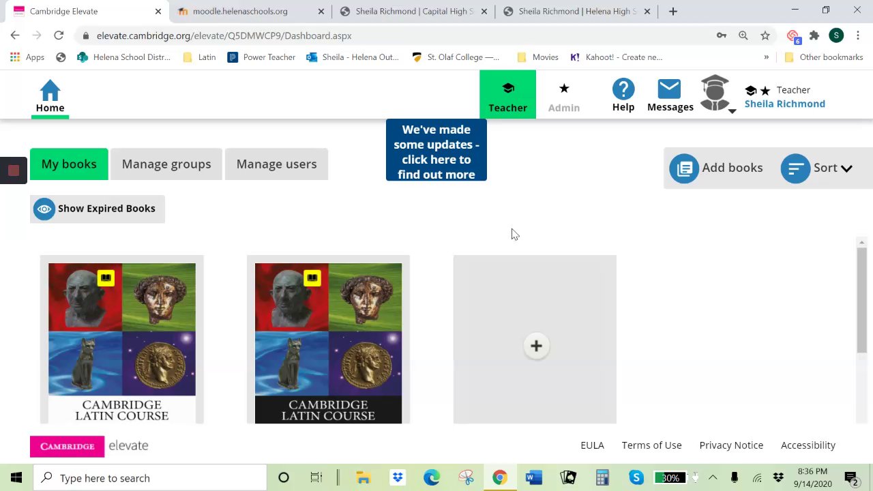The height and width of the screenshot is (491, 873).
Task: Open the Manage groups tab
Action: [x=166, y=164]
